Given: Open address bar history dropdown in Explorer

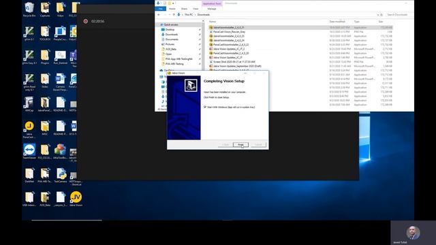Looking at the screenshot, I should (377, 15).
